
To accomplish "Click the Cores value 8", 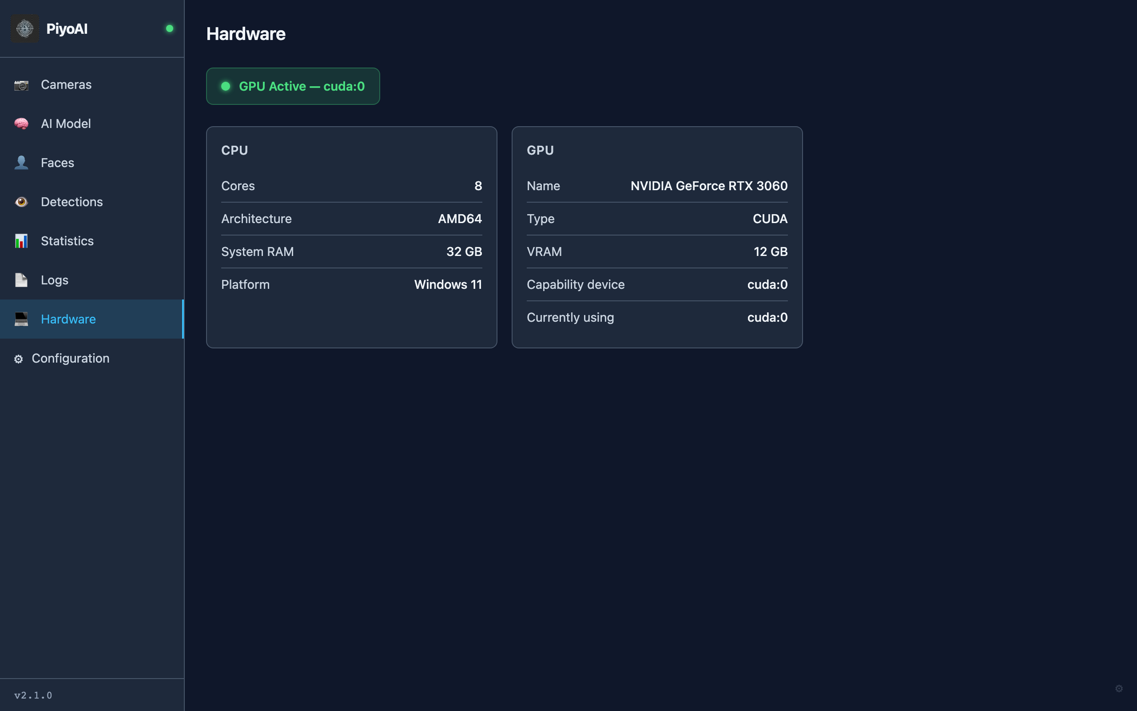I will (x=478, y=186).
